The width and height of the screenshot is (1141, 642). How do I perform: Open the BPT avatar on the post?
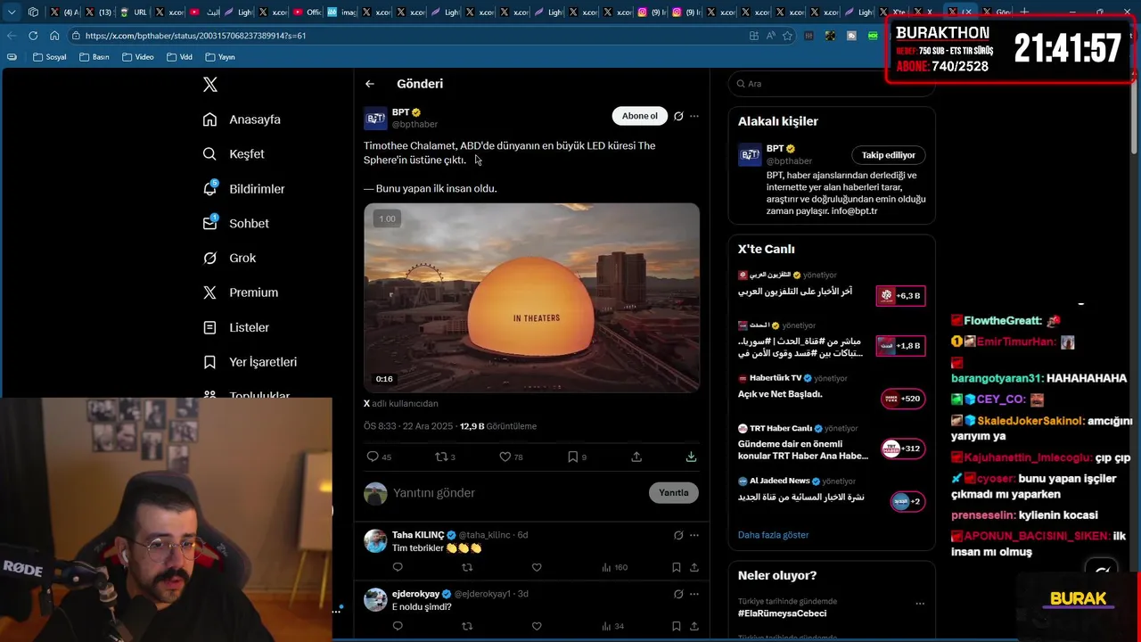(x=375, y=119)
